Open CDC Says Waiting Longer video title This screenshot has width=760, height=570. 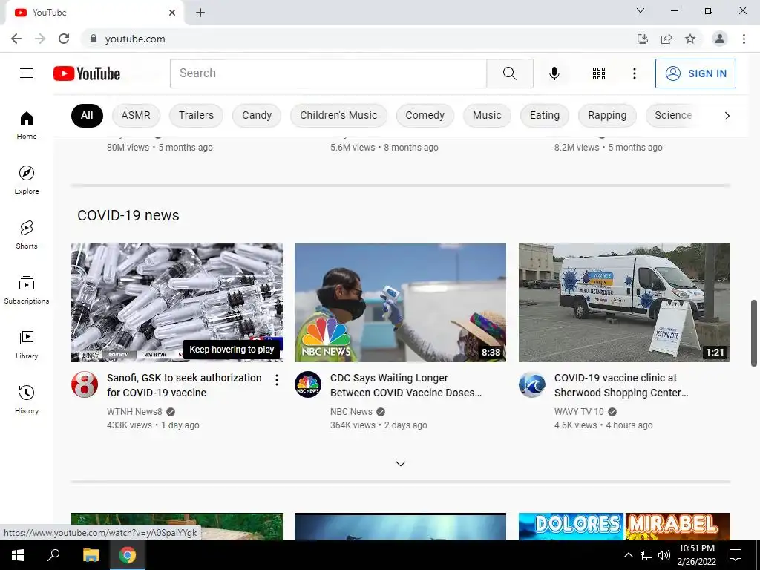[x=406, y=385]
